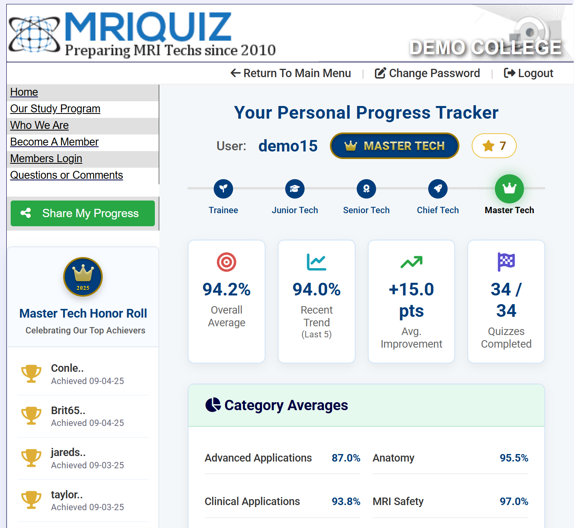The width and height of the screenshot is (574, 528).
Task: Click the Junior Tech graduation cap icon
Action: [x=295, y=189]
